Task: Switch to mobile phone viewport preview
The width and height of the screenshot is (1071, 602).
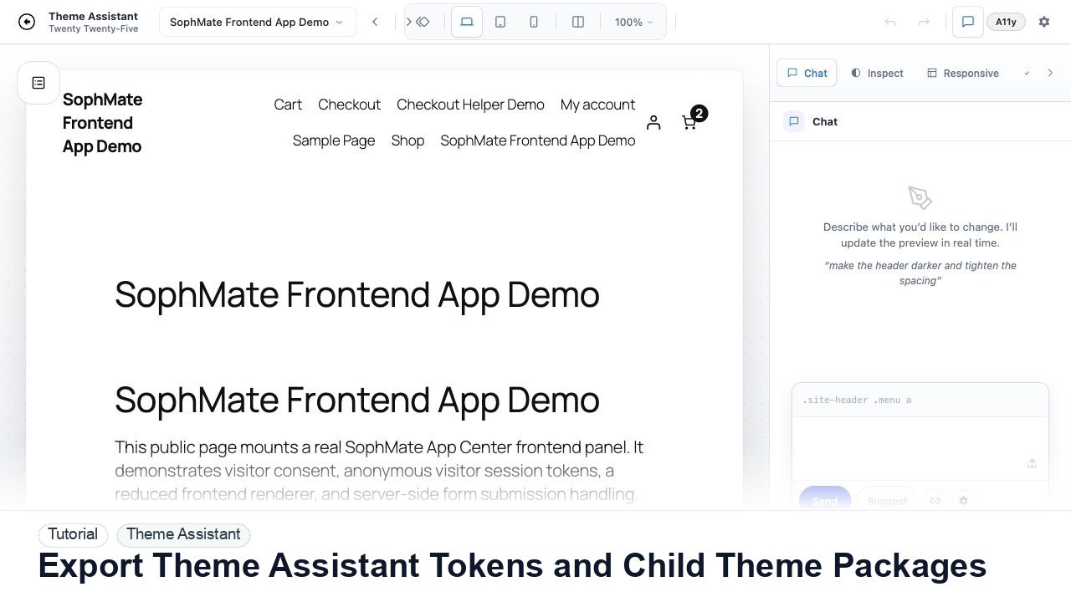Action: point(534,22)
